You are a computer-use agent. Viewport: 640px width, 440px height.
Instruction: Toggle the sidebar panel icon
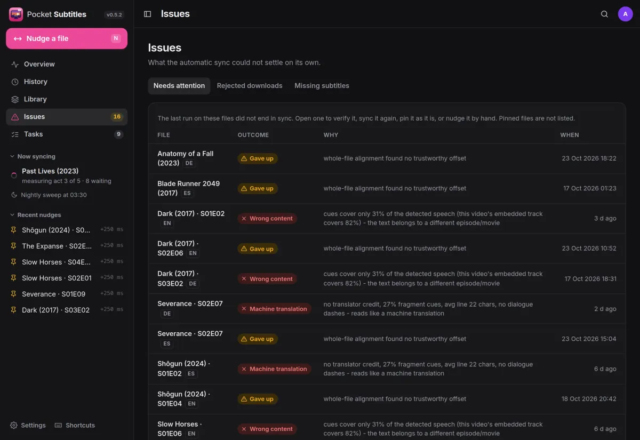click(x=148, y=14)
